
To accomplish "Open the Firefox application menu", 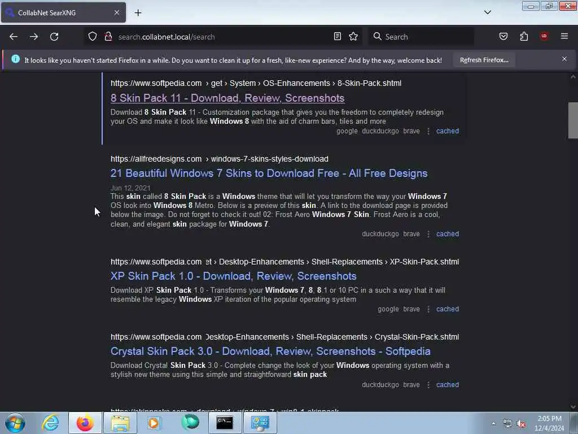I will pos(564,36).
